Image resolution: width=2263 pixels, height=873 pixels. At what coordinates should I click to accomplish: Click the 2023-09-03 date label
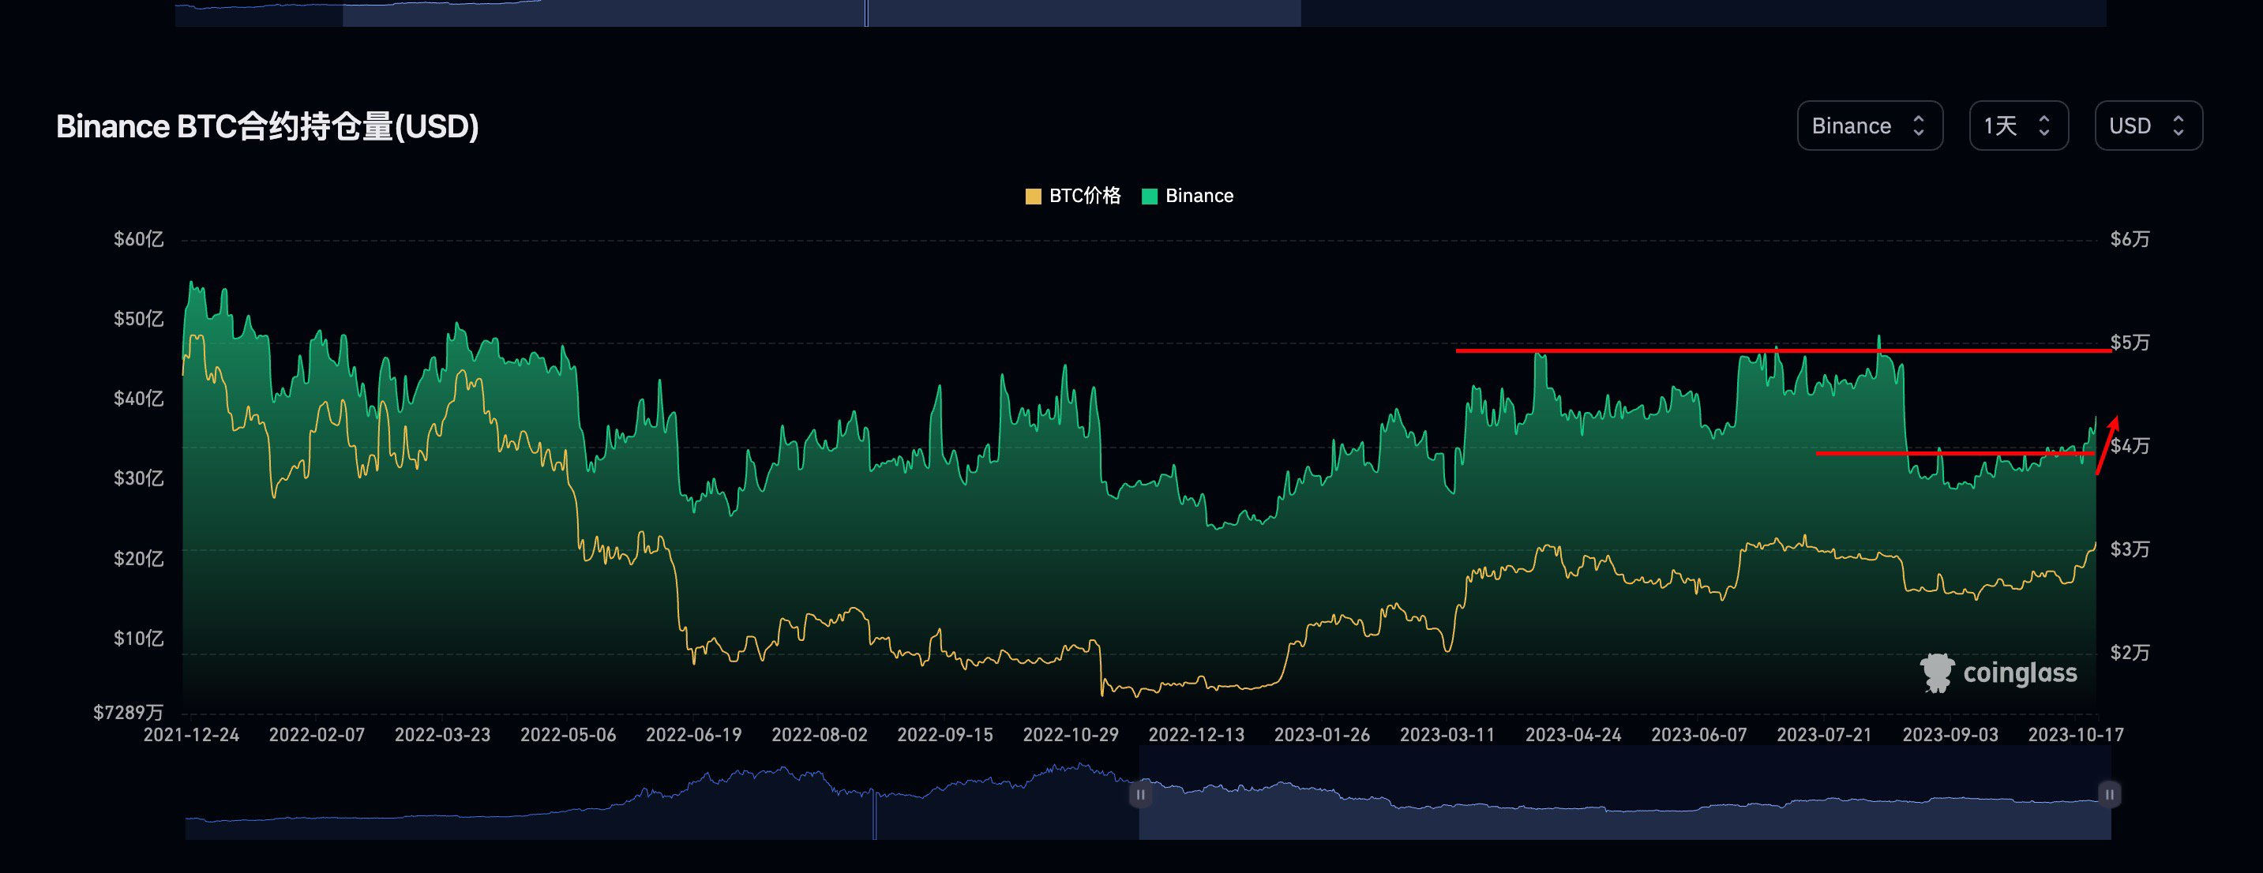coord(1950,735)
